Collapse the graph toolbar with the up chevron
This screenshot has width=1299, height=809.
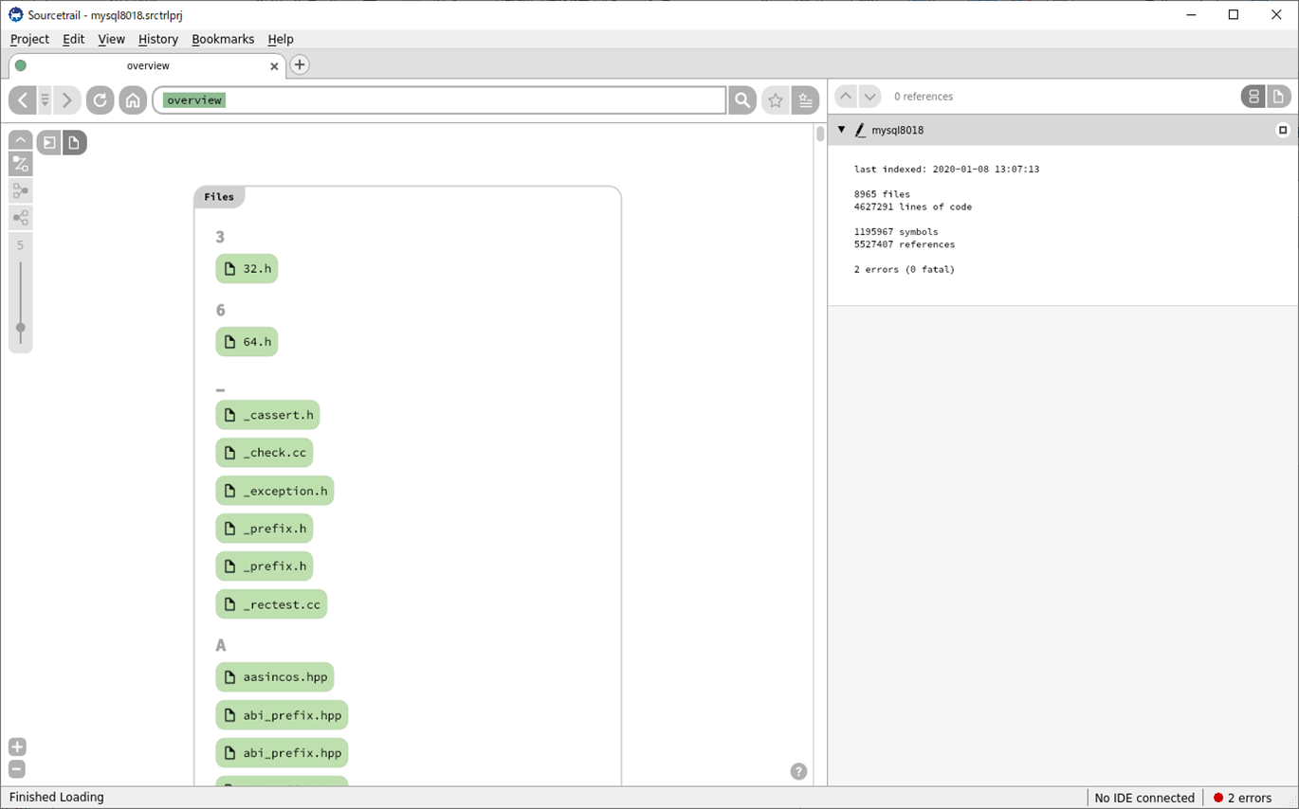coord(21,140)
